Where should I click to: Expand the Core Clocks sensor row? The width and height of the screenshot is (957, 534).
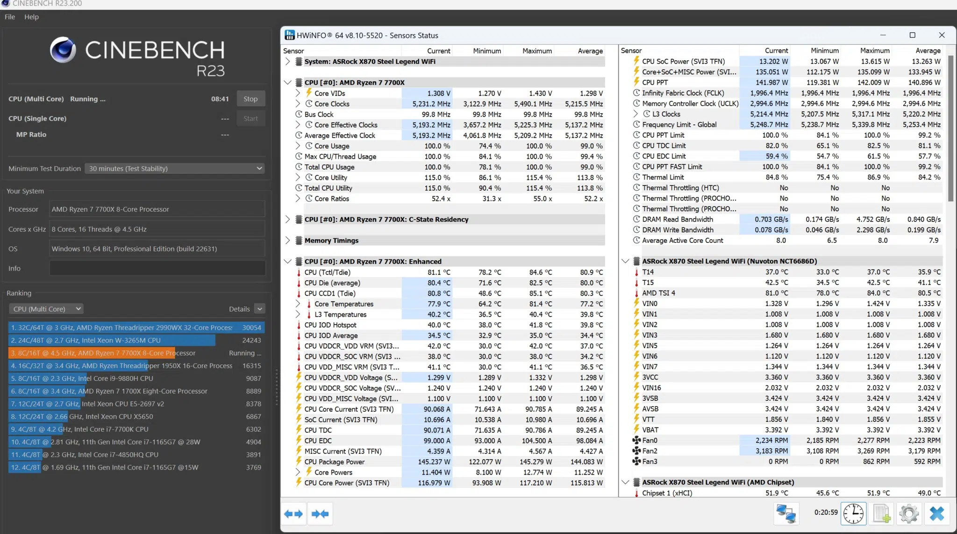[298, 104]
